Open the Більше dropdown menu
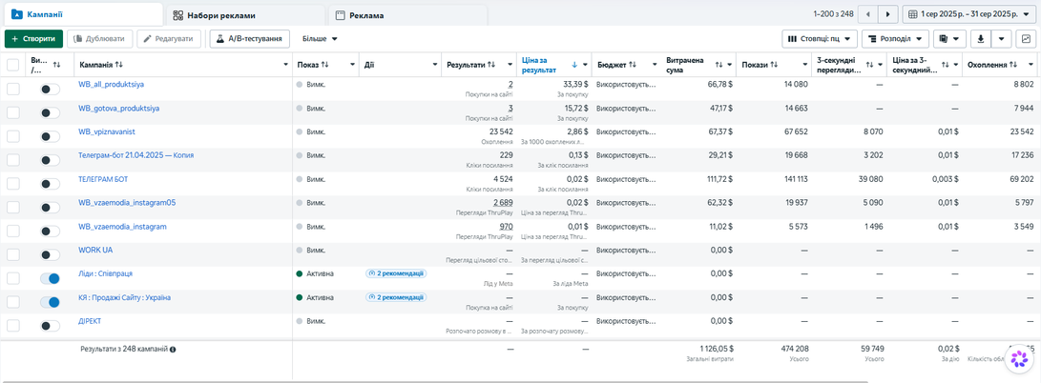Screen dimensions: 1041x383 pos(320,39)
